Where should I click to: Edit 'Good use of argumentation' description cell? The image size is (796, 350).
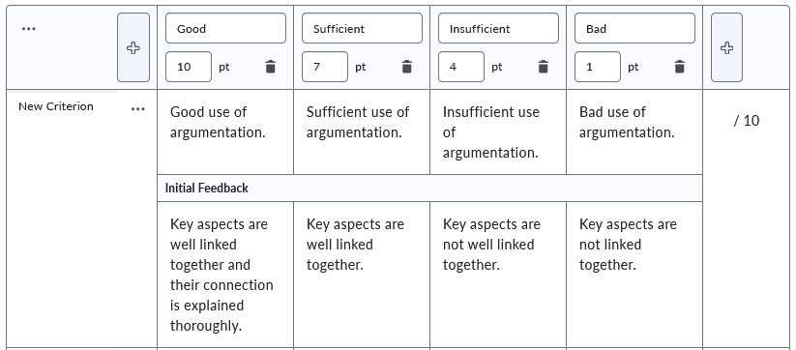click(x=225, y=131)
